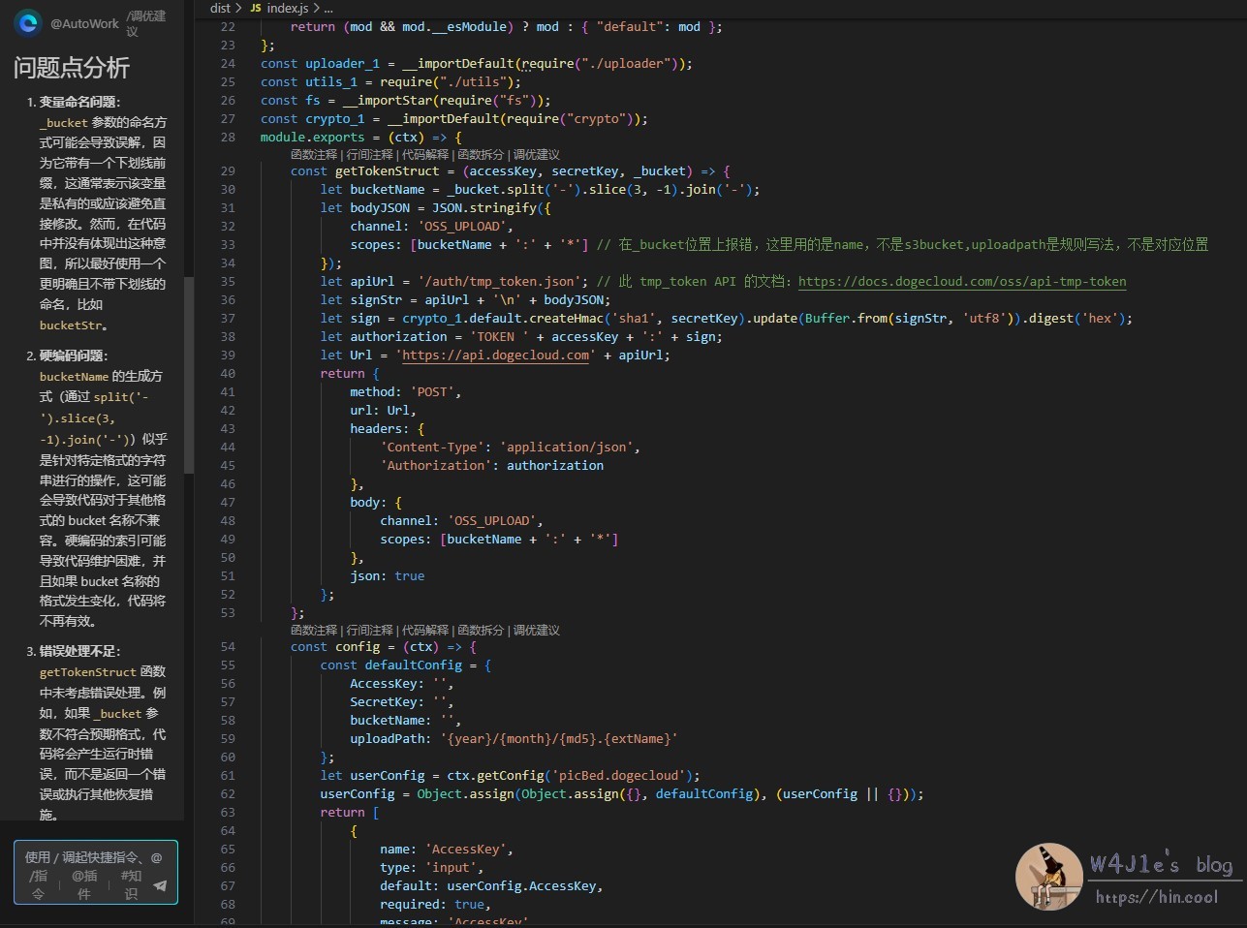Open the dist folder breadcrumb
Viewport: 1247px width, 928px height.
click(x=220, y=8)
